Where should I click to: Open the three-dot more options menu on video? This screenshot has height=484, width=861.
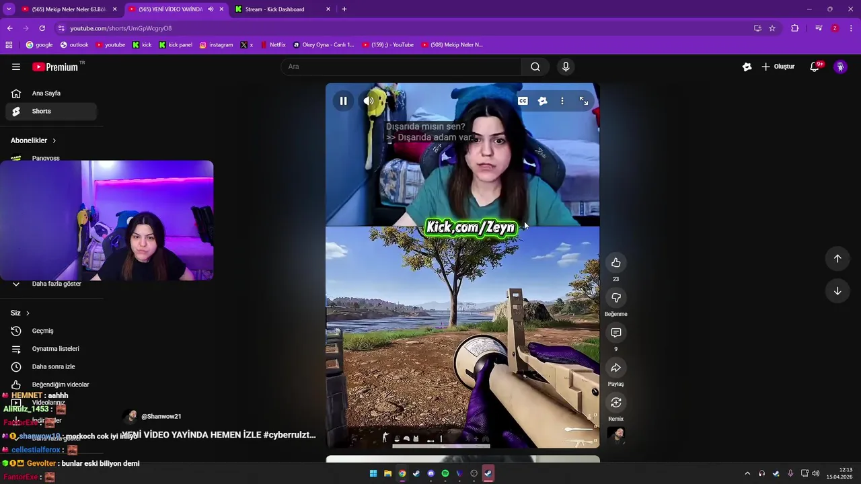[x=562, y=101]
